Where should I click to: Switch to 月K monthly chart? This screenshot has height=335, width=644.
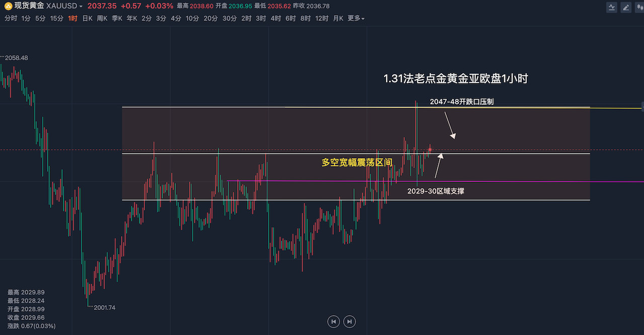click(338, 18)
